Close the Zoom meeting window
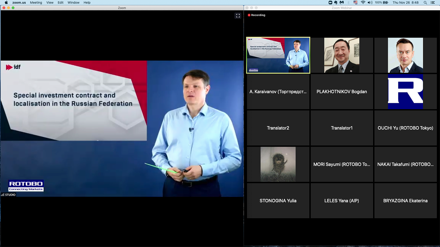This screenshot has height=247, width=440. 4,8
